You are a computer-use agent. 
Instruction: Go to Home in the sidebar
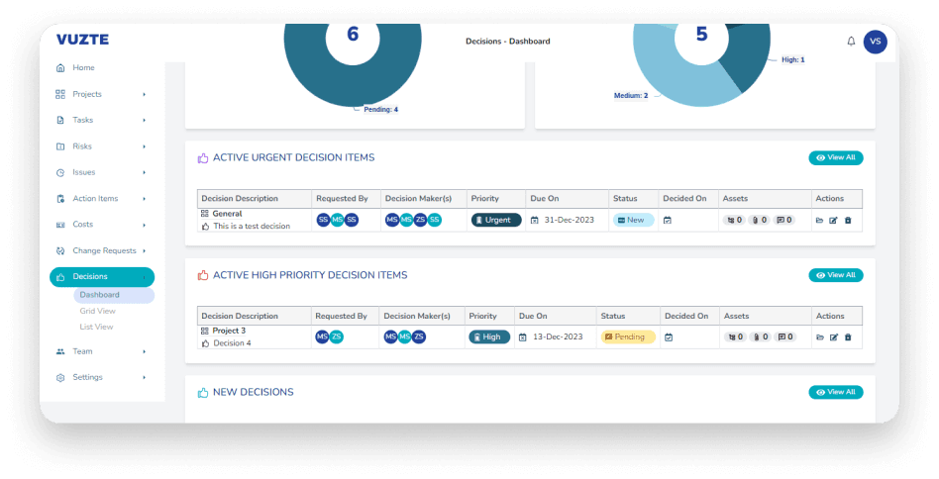83,67
